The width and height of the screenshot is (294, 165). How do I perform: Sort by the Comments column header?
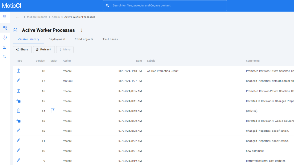click(253, 61)
